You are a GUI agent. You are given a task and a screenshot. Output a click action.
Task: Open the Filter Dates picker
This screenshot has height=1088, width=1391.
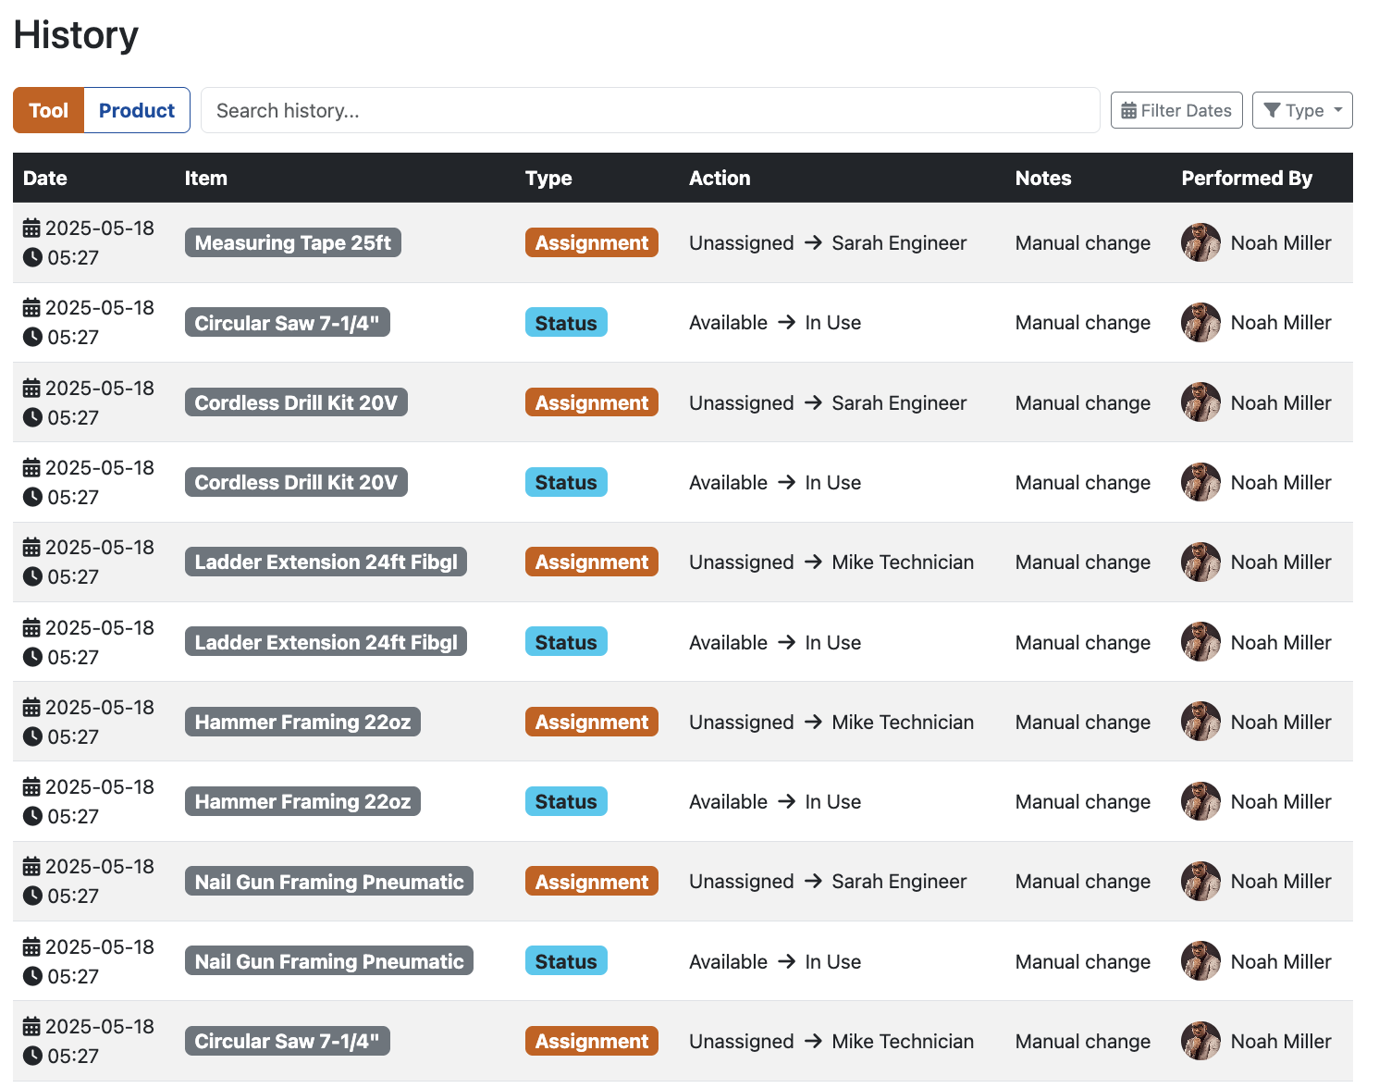pyautogui.click(x=1176, y=110)
